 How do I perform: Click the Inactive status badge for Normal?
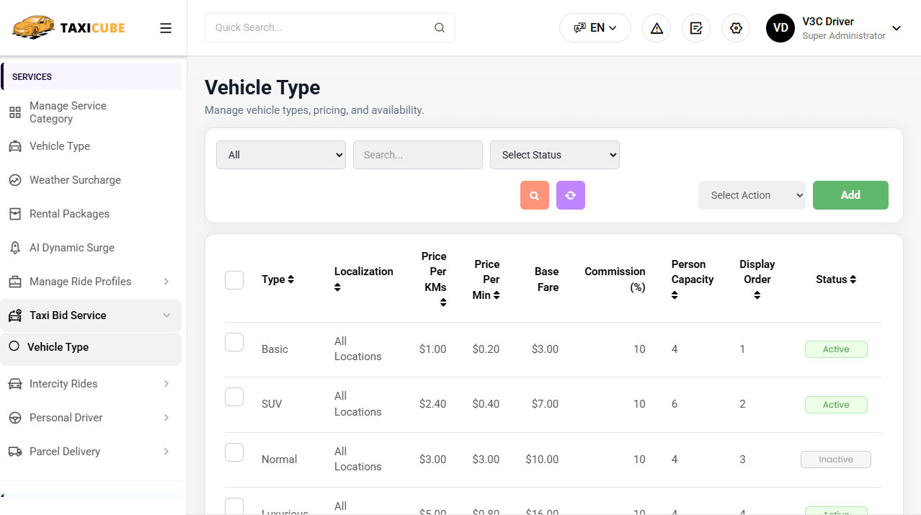click(836, 460)
